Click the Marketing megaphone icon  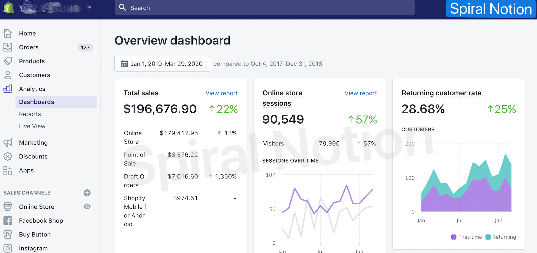8,143
